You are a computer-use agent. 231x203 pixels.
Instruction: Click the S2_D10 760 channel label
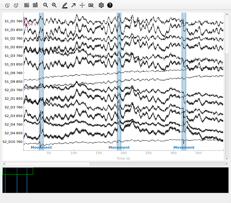(12, 142)
